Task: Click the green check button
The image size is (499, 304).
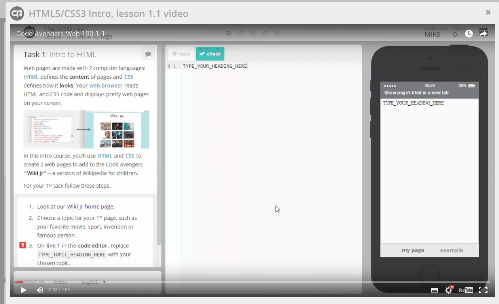Action: pyautogui.click(x=210, y=54)
